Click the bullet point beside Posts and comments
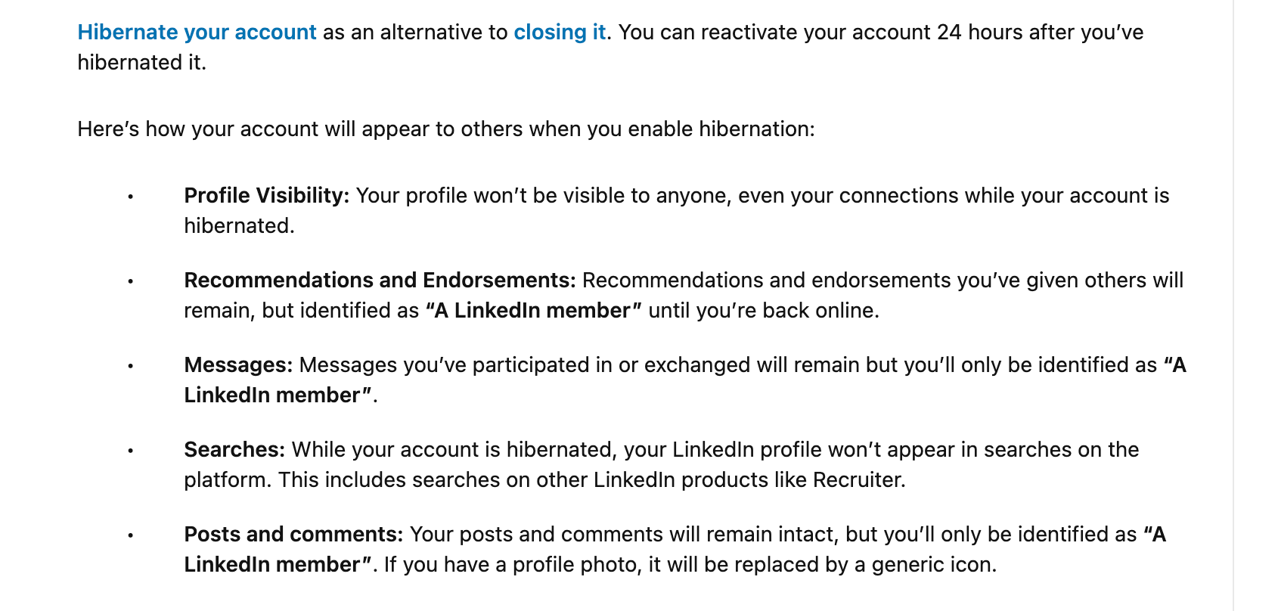This screenshot has height=611, width=1278. (x=130, y=535)
